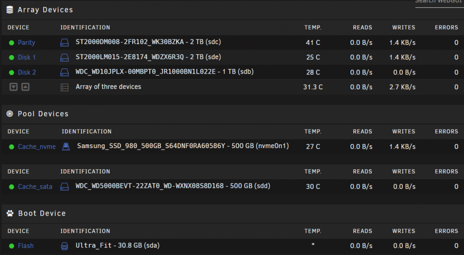The width and height of the screenshot is (464, 255).
Task: Click the IDENTIFICATION header above Cache_sata row
Action: pyautogui.click(x=85, y=172)
